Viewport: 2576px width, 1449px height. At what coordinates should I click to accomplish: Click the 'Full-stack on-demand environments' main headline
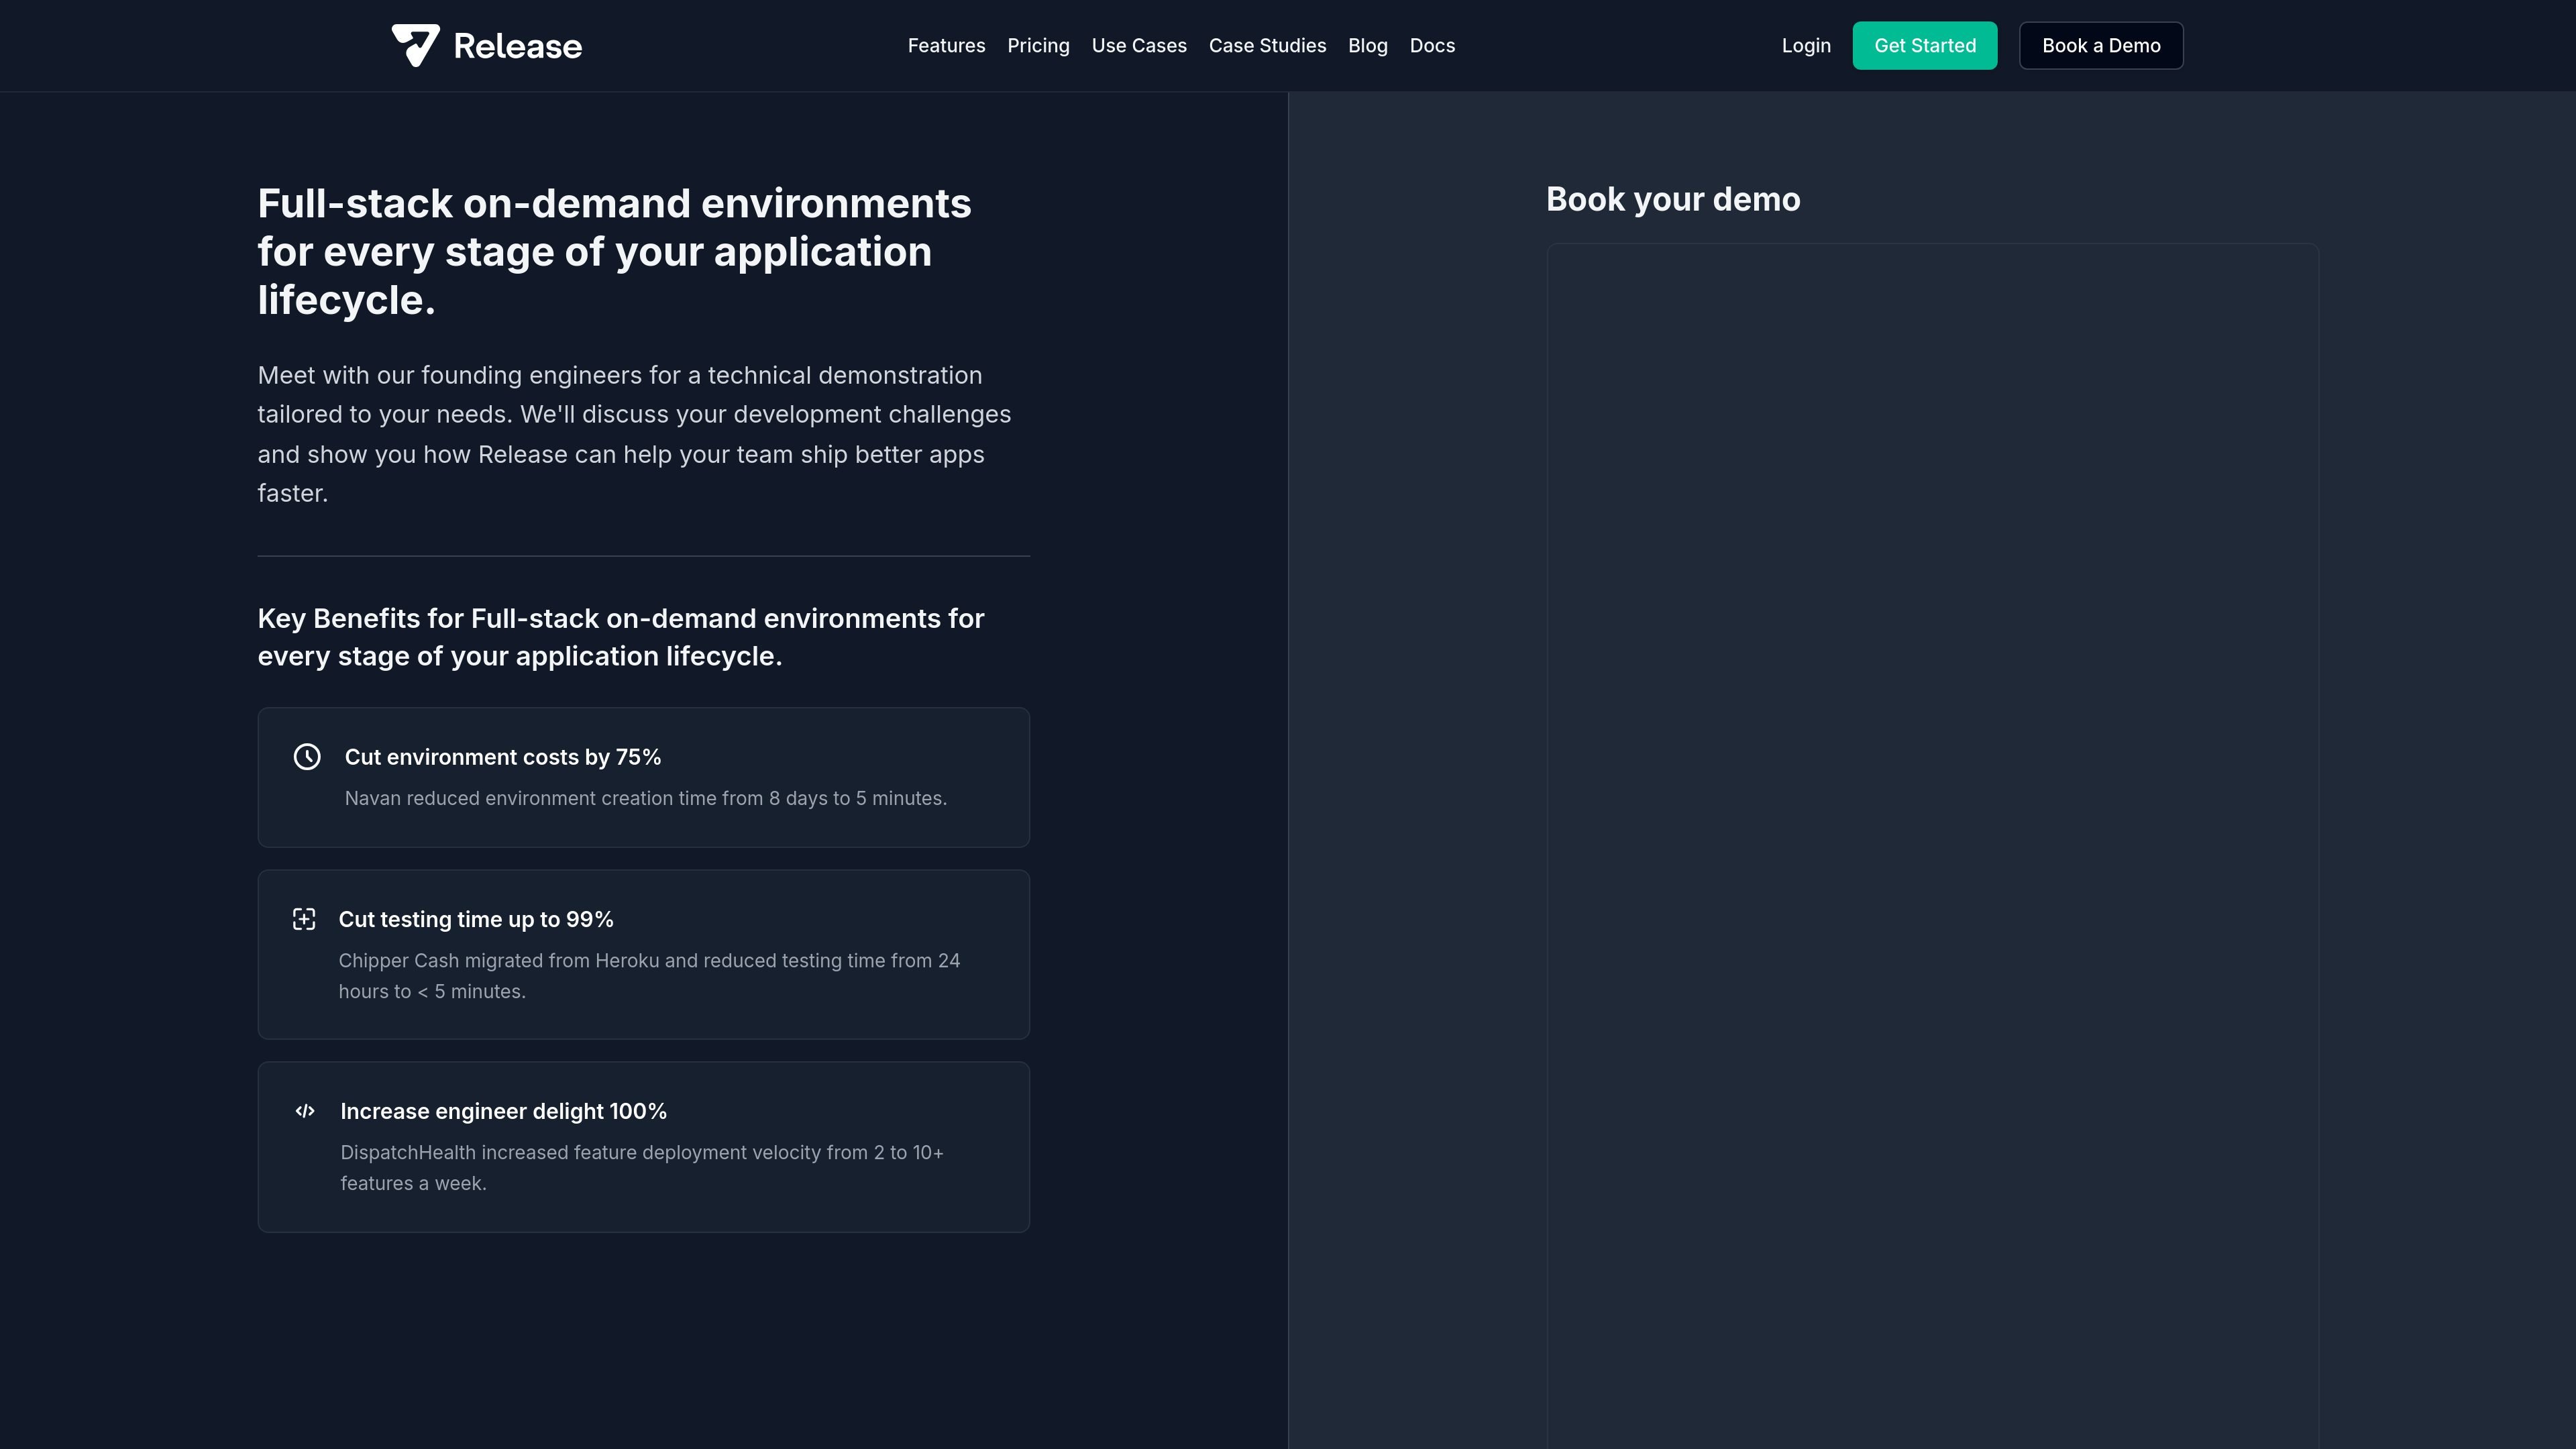point(614,252)
